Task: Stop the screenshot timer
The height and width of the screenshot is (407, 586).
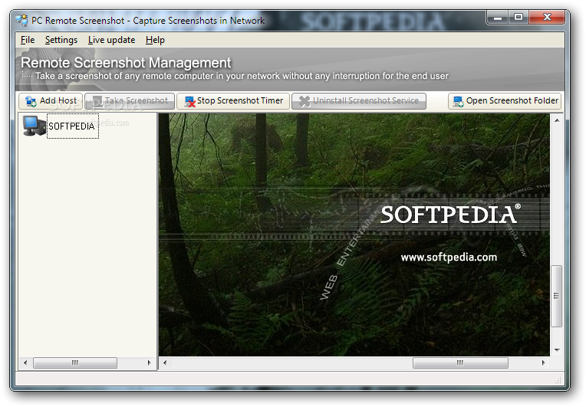Action: click(x=233, y=101)
